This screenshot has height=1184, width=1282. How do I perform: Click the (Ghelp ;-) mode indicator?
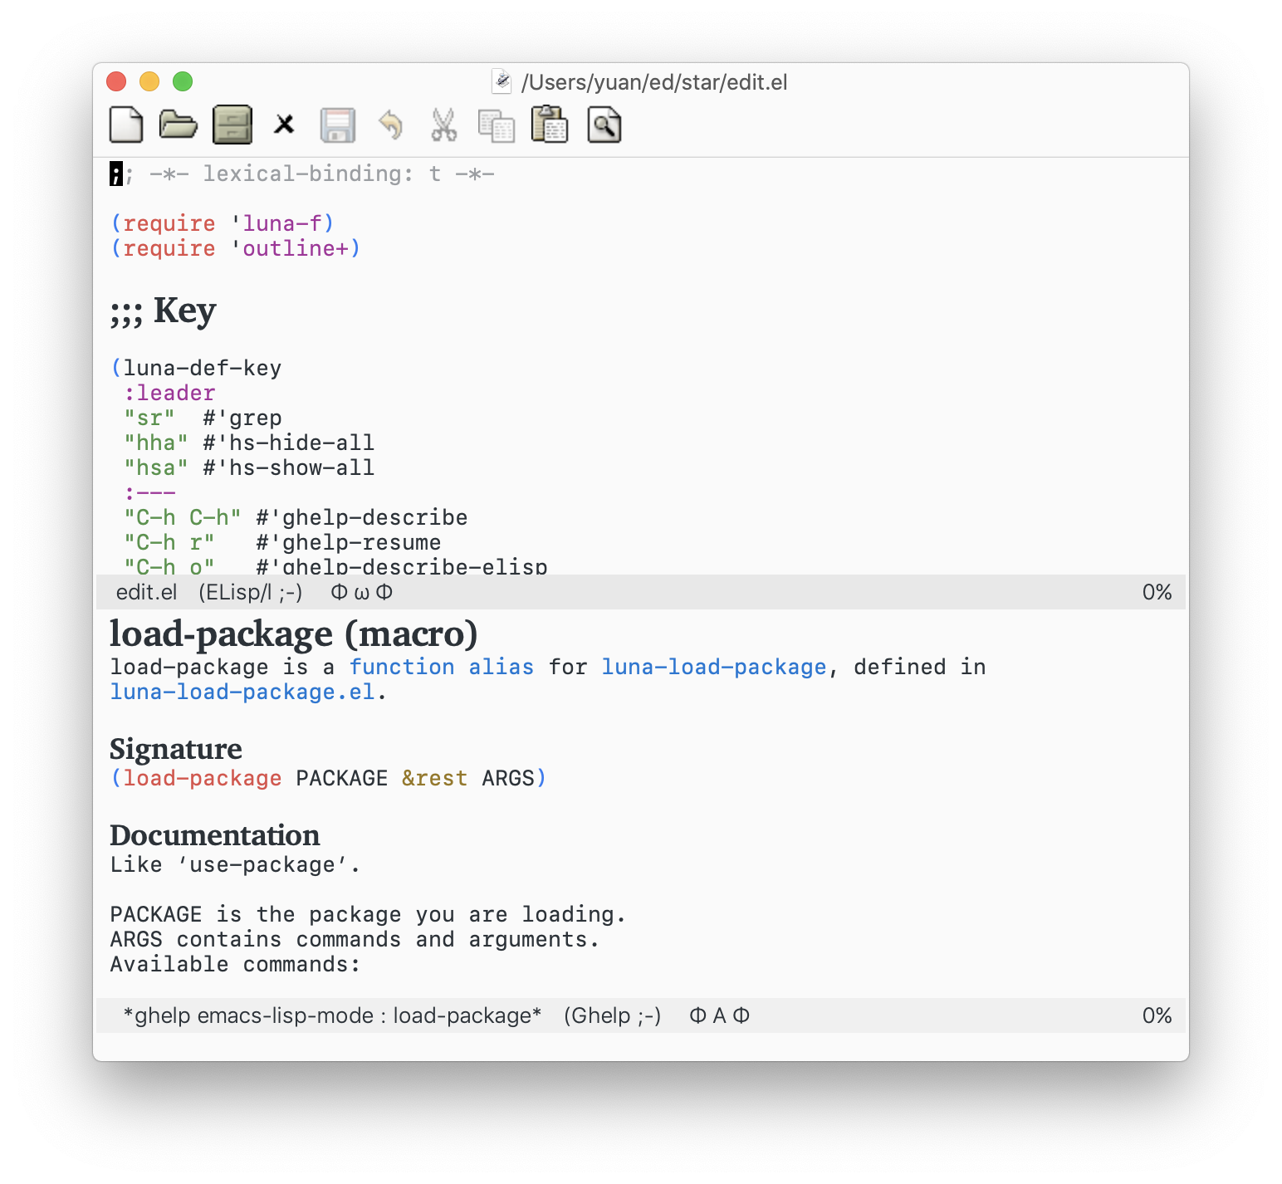[613, 1015]
